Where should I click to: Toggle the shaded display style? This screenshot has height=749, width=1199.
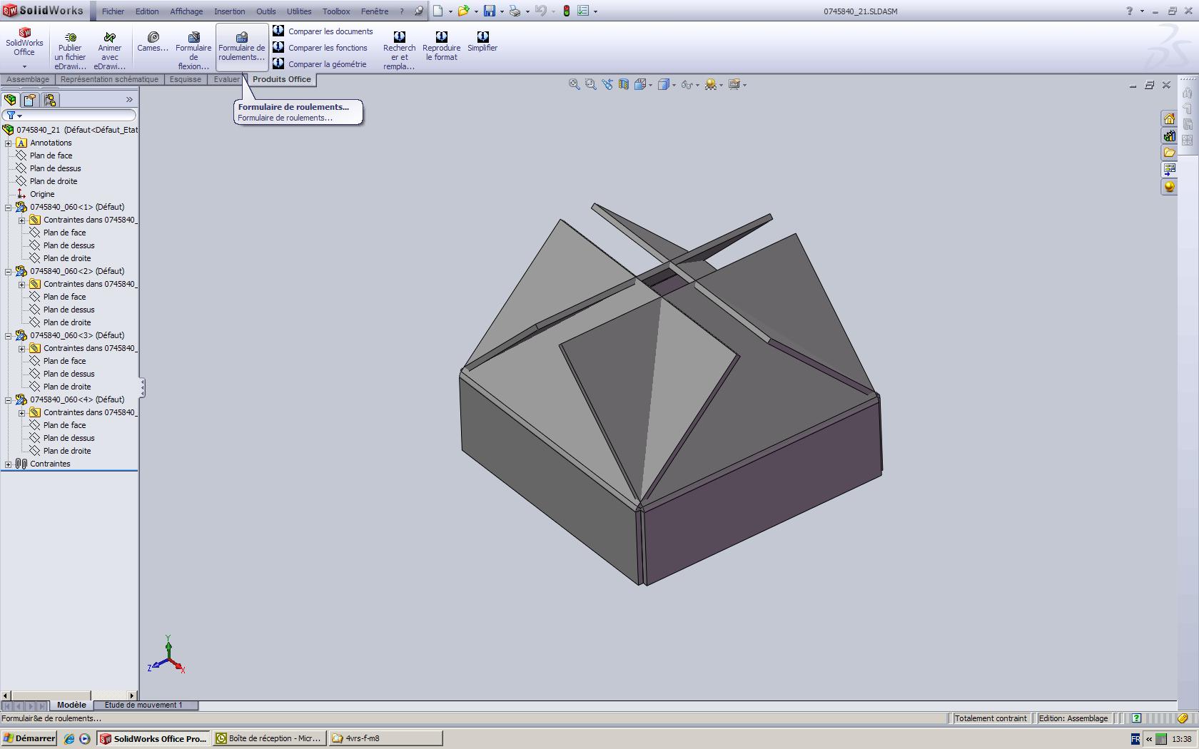click(x=664, y=84)
